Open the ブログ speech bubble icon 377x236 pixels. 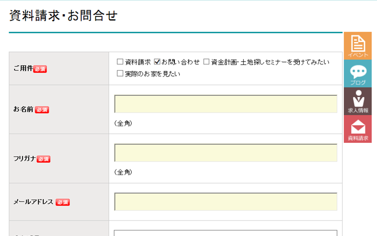358,74
